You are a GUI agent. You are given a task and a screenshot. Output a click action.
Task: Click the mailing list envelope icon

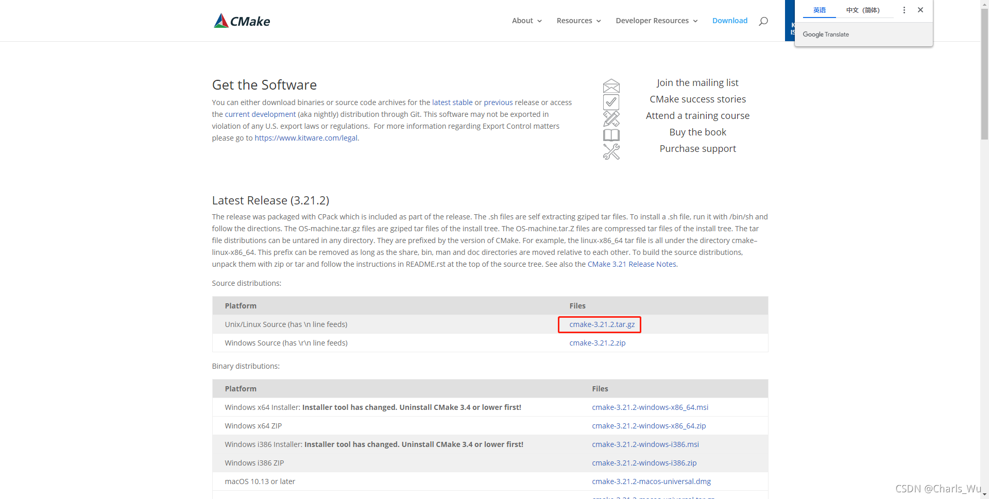[611, 85]
